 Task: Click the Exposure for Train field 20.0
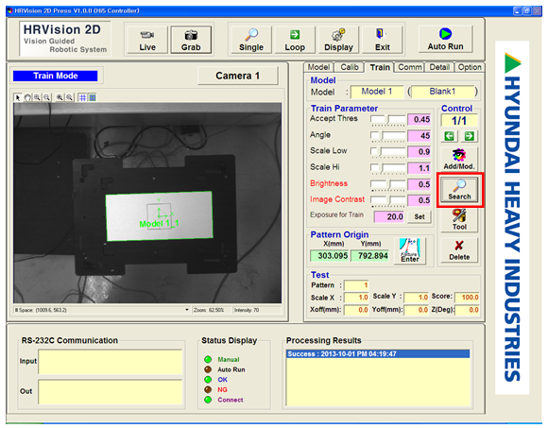coord(389,216)
